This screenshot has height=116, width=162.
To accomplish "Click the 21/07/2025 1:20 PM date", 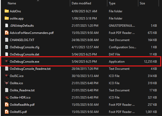I will pyautogui.click(x=85, y=26).
